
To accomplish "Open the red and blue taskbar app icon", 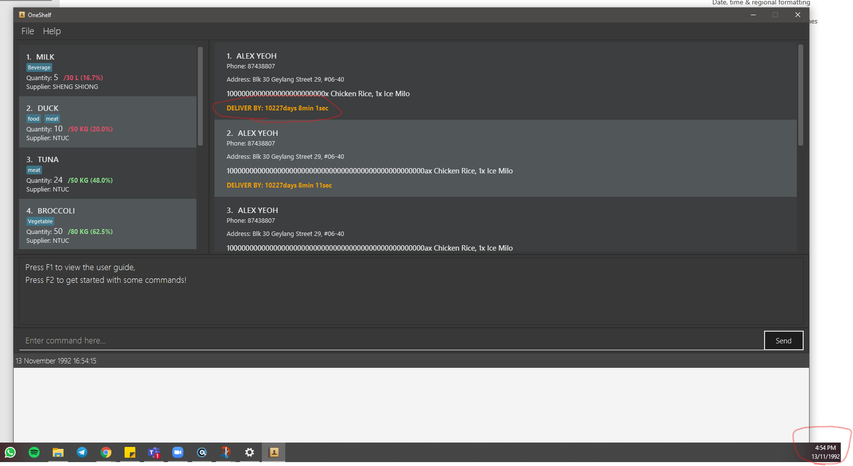I will 225,452.
